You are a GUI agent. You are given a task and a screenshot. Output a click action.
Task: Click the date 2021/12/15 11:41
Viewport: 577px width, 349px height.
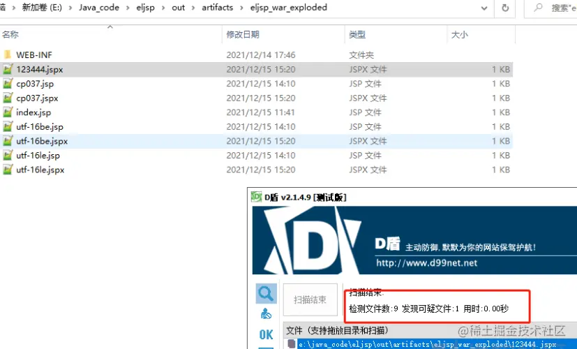(x=261, y=112)
